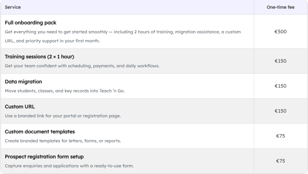Select the Custom URL heading

(20, 107)
